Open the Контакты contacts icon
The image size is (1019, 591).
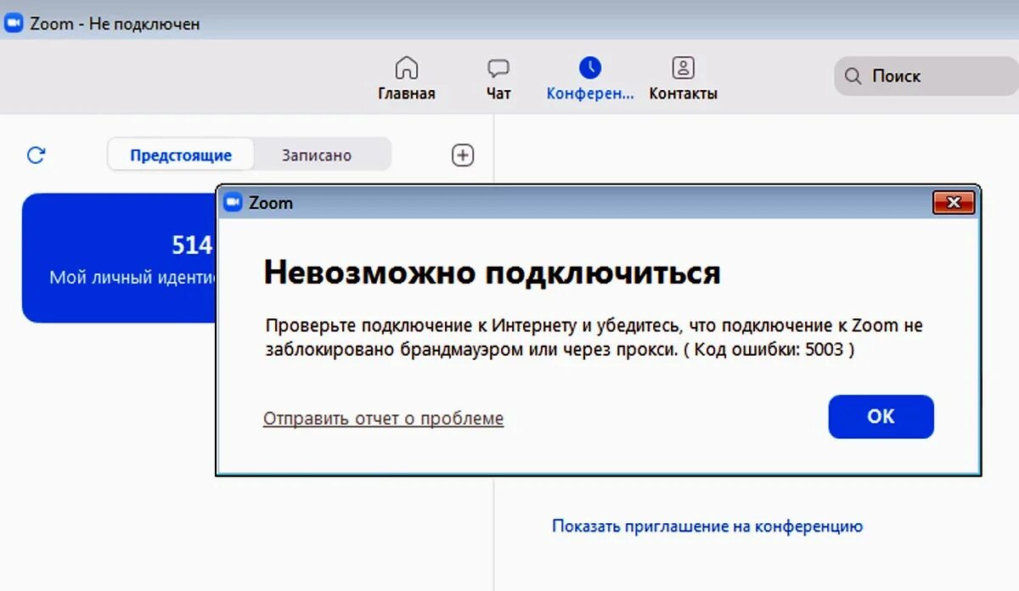[x=682, y=65]
